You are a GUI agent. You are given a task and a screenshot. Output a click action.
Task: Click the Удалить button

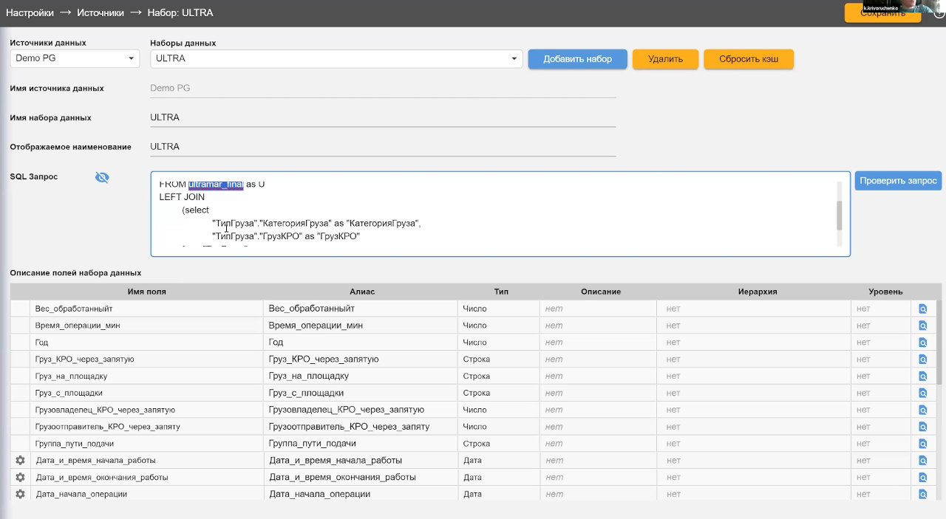(x=665, y=59)
